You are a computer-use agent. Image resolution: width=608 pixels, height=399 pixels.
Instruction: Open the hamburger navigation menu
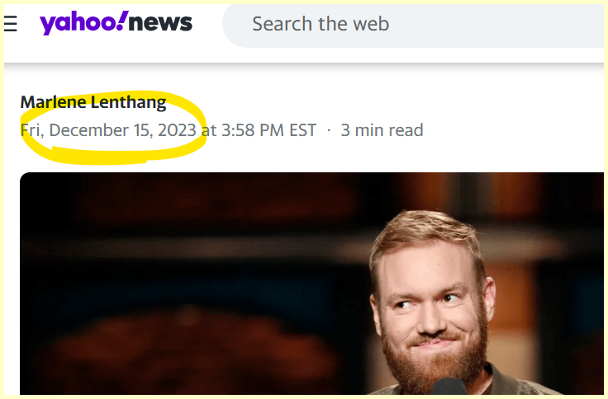[11, 24]
